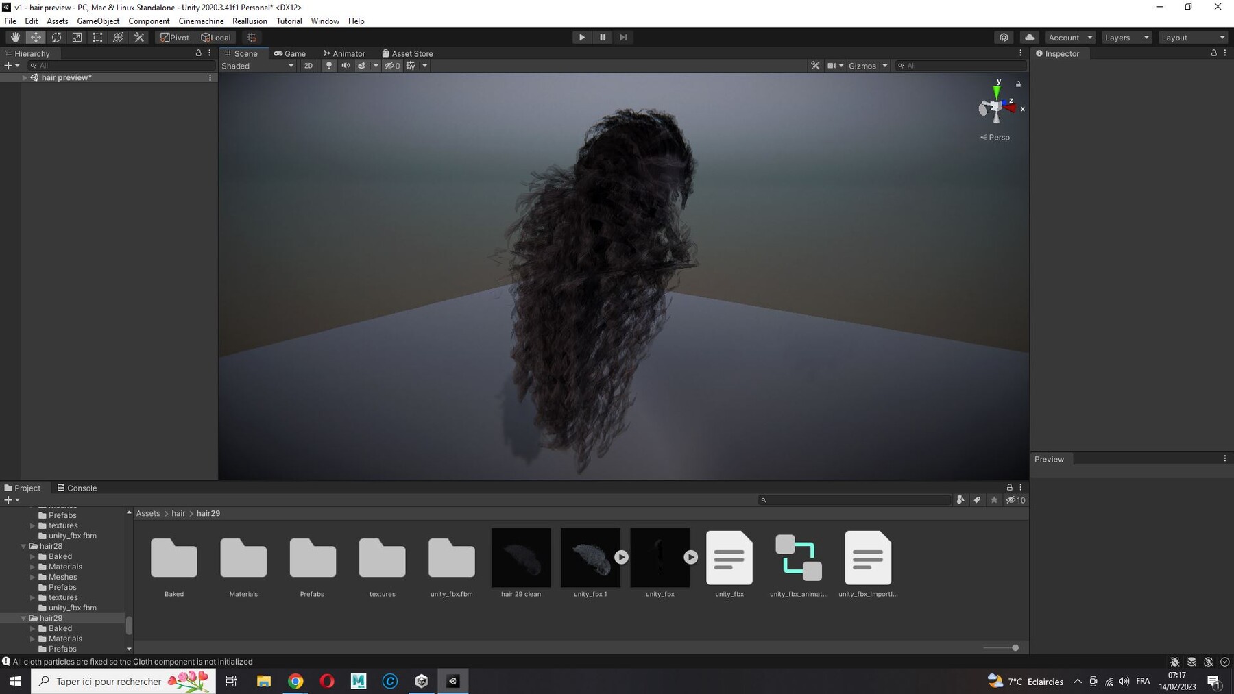Click the favorites star icon in Project panel
The width and height of the screenshot is (1234, 694).
click(994, 500)
